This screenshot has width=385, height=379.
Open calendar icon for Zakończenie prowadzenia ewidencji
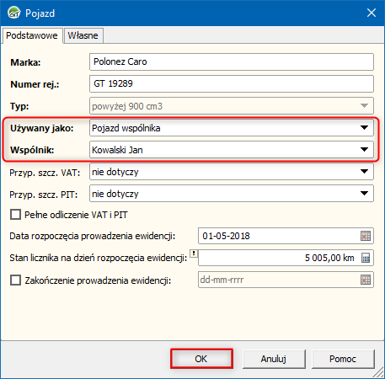366,280
